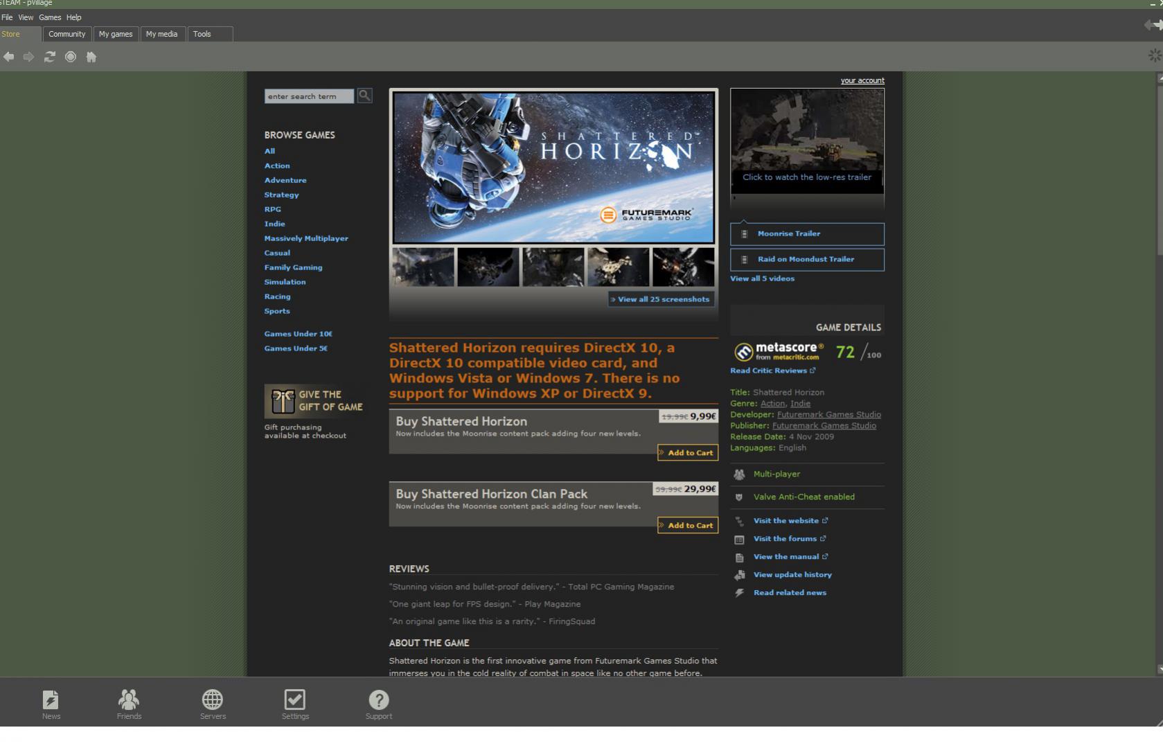Click the Multi-player icon
This screenshot has height=748, width=1163.
pyautogui.click(x=739, y=474)
